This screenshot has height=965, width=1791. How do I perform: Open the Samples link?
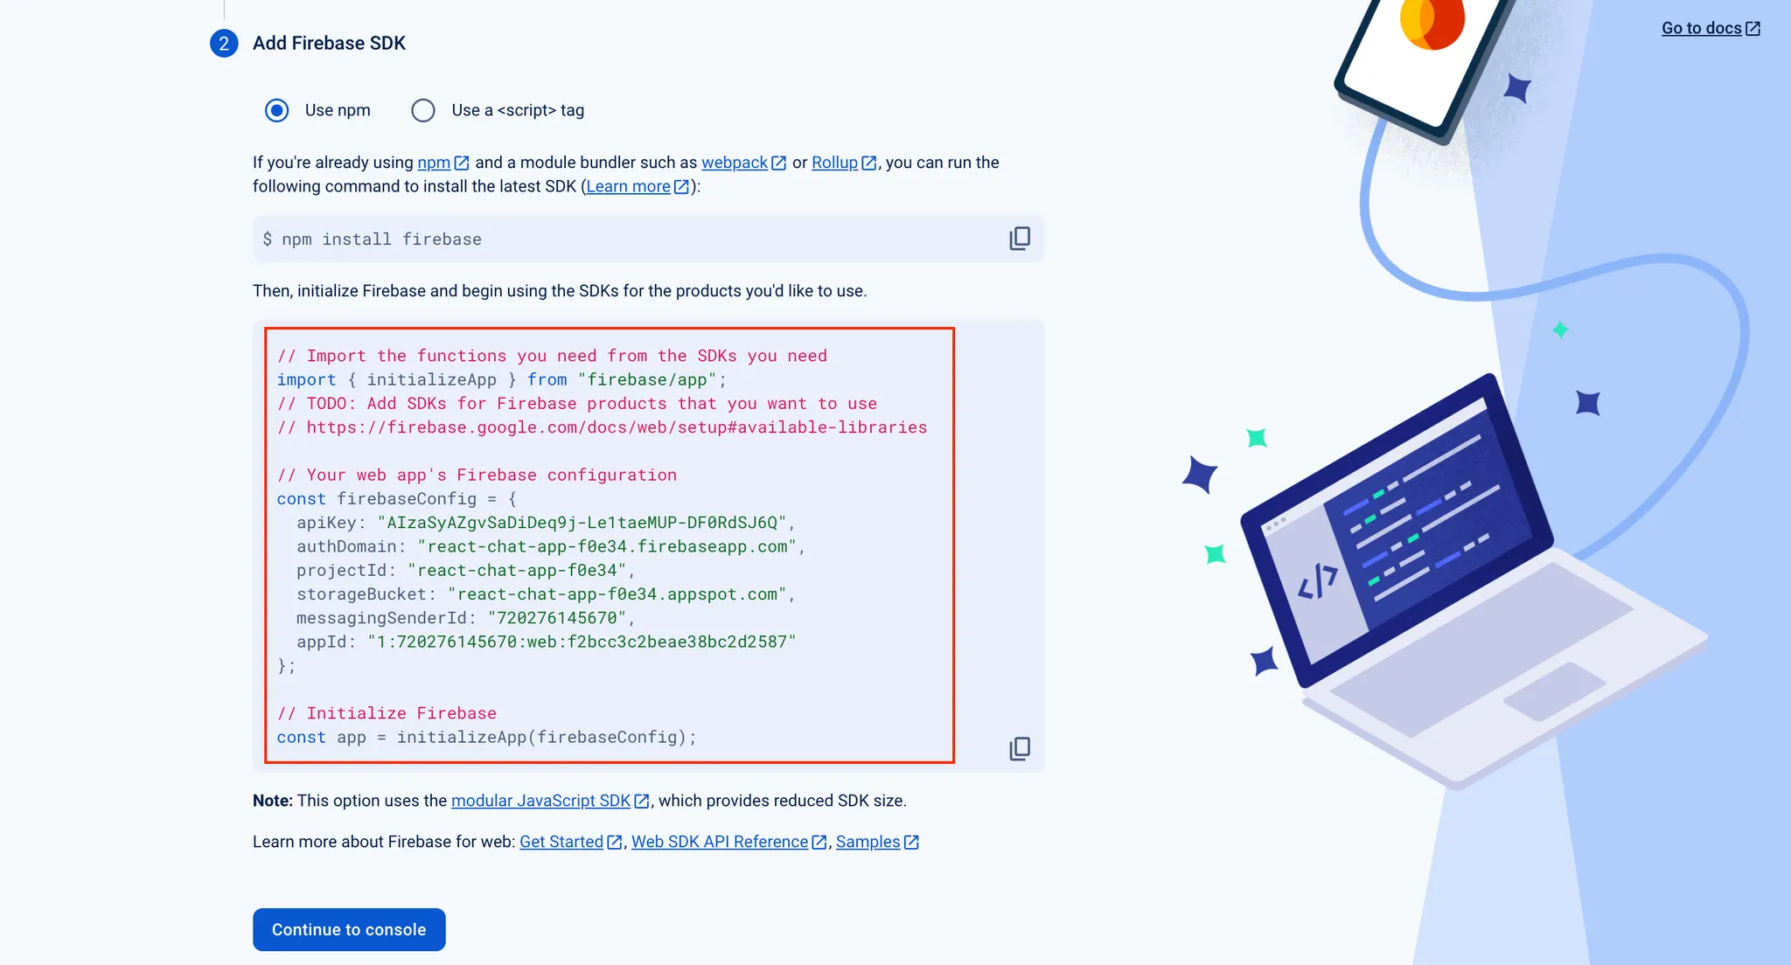point(868,842)
